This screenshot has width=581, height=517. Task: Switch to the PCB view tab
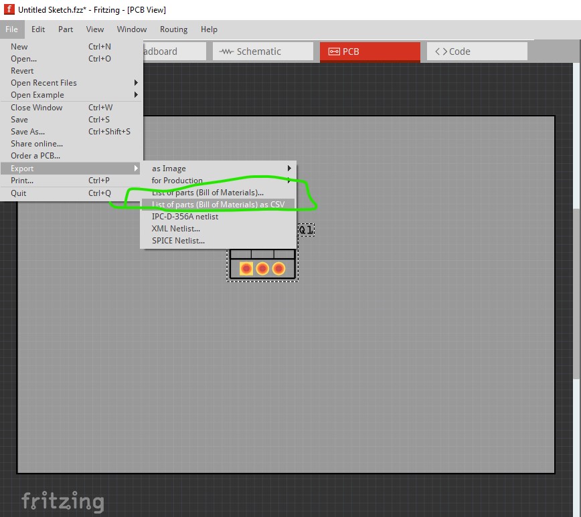369,52
